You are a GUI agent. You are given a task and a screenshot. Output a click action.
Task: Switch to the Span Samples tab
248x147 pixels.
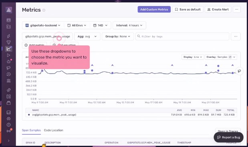click(x=31, y=130)
